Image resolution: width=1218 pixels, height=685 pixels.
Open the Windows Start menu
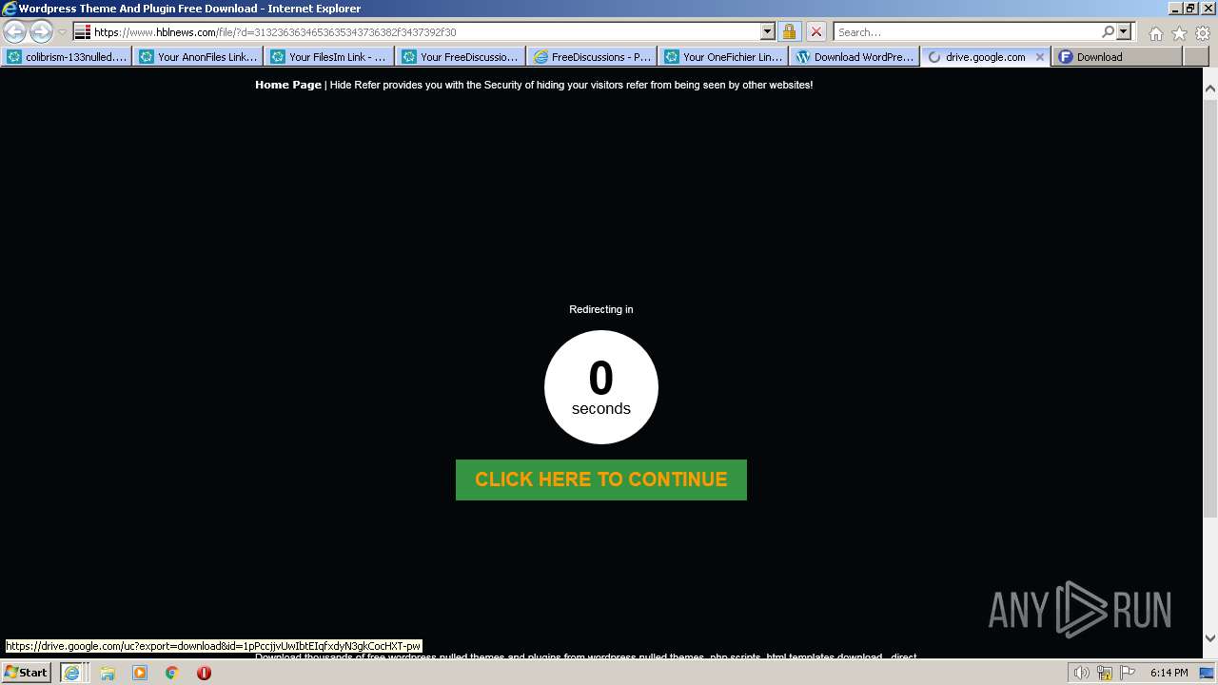27,673
